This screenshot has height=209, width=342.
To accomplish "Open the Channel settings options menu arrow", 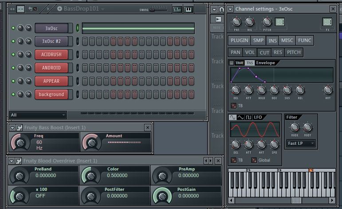I will (230, 9).
